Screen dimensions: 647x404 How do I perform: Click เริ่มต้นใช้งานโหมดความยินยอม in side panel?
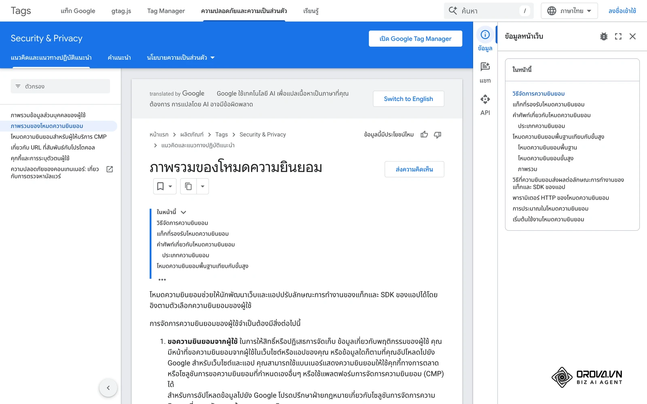tap(548, 219)
